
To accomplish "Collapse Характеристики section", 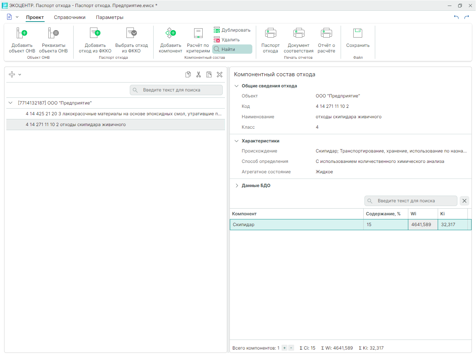I will (237, 141).
